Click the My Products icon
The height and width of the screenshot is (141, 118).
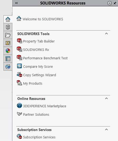(19, 83)
